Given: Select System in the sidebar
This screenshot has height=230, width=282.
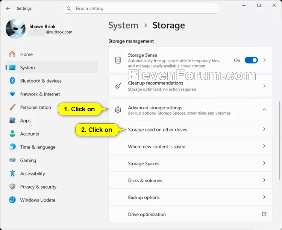Looking at the screenshot, I should 52,67.
